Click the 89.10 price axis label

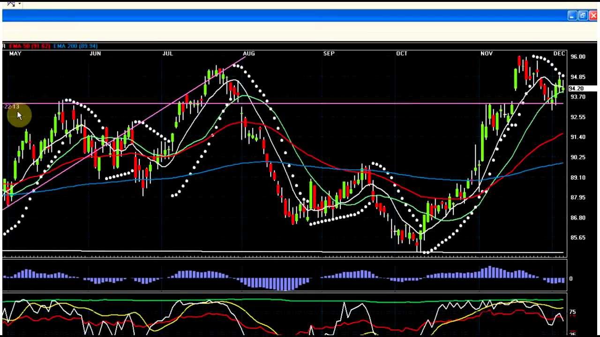pyautogui.click(x=578, y=177)
